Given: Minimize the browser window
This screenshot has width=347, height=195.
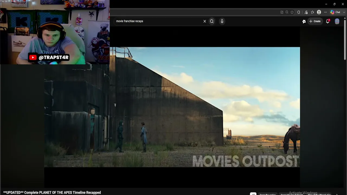Looking at the screenshot, I should [x=326, y=4].
